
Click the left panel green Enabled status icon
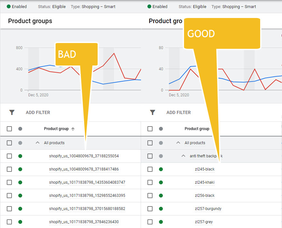[x=9, y=6]
